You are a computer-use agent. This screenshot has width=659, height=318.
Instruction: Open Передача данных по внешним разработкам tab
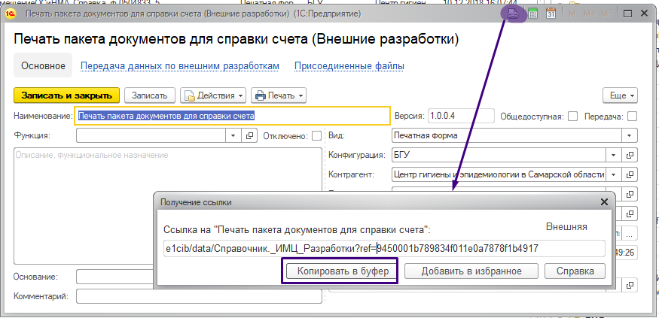(x=180, y=66)
